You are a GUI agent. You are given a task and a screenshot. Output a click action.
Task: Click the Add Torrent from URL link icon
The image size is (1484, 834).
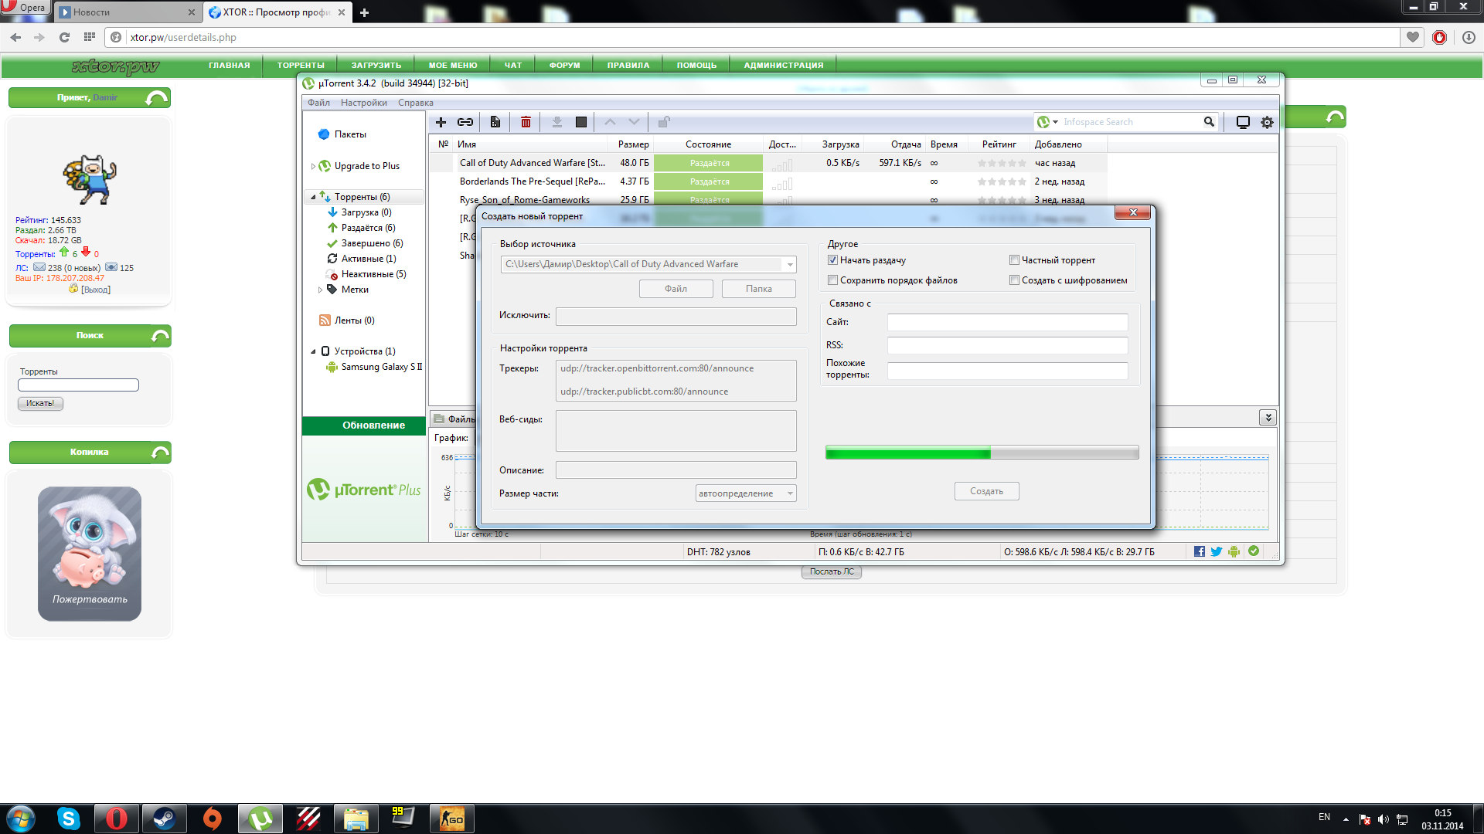pyautogui.click(x=465, y=122)
